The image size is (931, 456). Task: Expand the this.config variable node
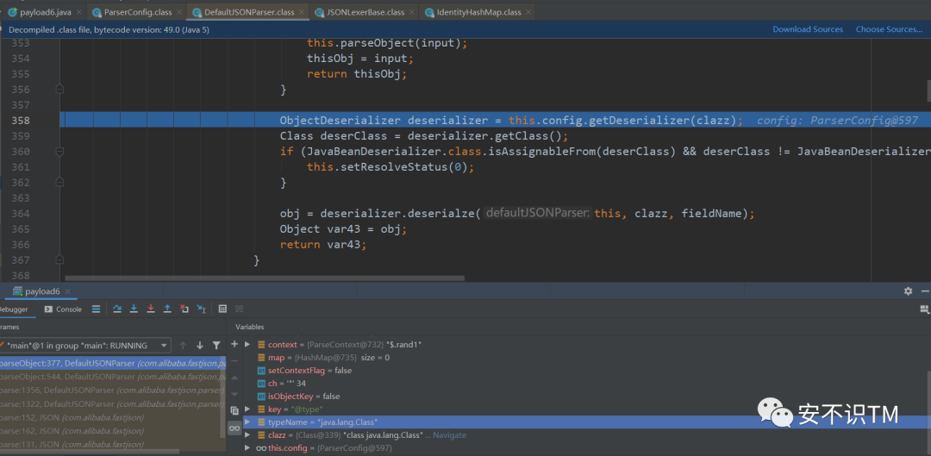248,448
